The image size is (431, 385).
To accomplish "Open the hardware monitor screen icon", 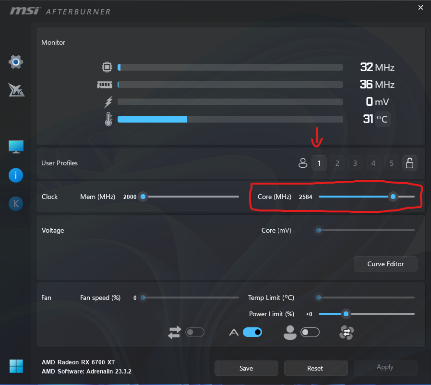I will tap(16, 147).
